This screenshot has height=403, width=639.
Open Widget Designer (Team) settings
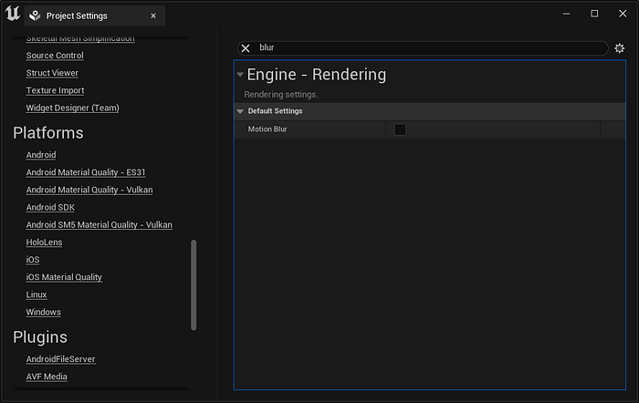click(72, 108)
